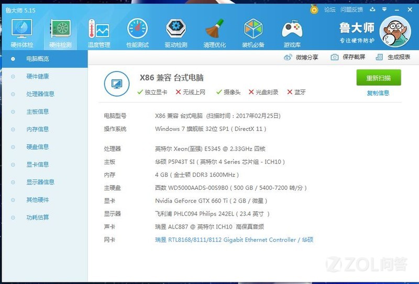Click the 光盘刻录 cross mark item
Screen dimensions: 419x284
pyautogui.click(x=263, y=92)
